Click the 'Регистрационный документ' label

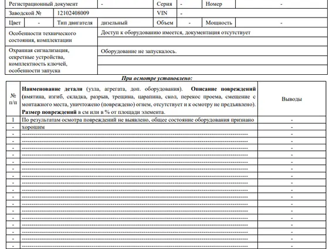point(43,4)
